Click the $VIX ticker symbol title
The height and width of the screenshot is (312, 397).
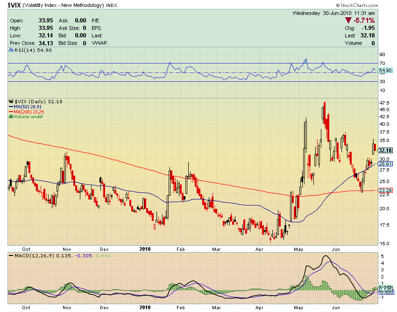coord(14,5)
